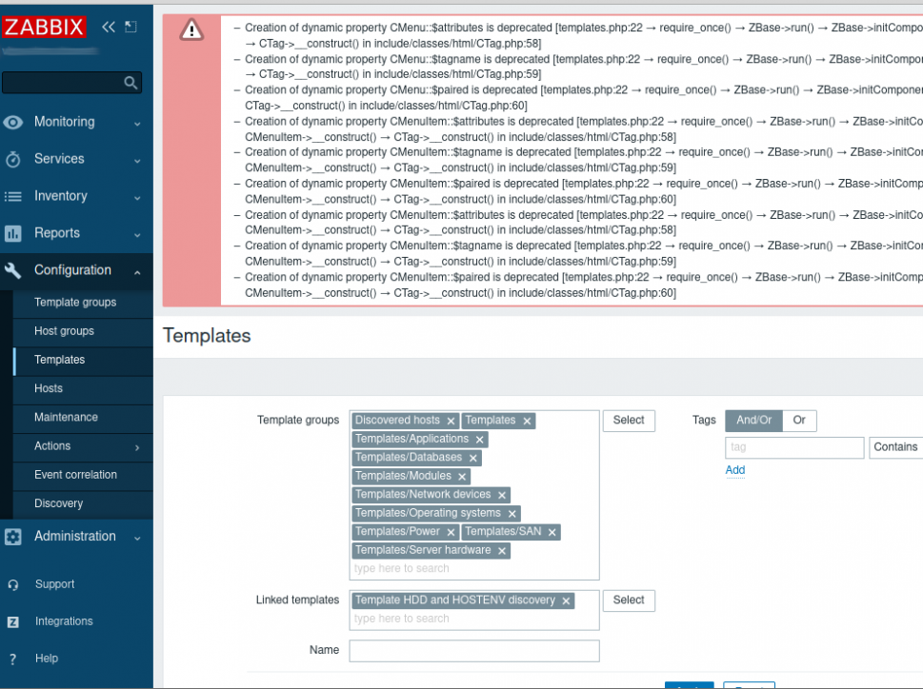Open the Help link

[47, 659]
